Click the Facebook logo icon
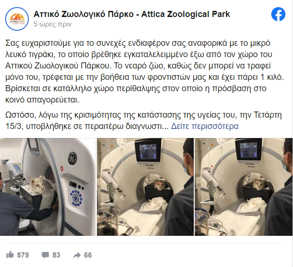293x267 pixels. tap(278, 14)
